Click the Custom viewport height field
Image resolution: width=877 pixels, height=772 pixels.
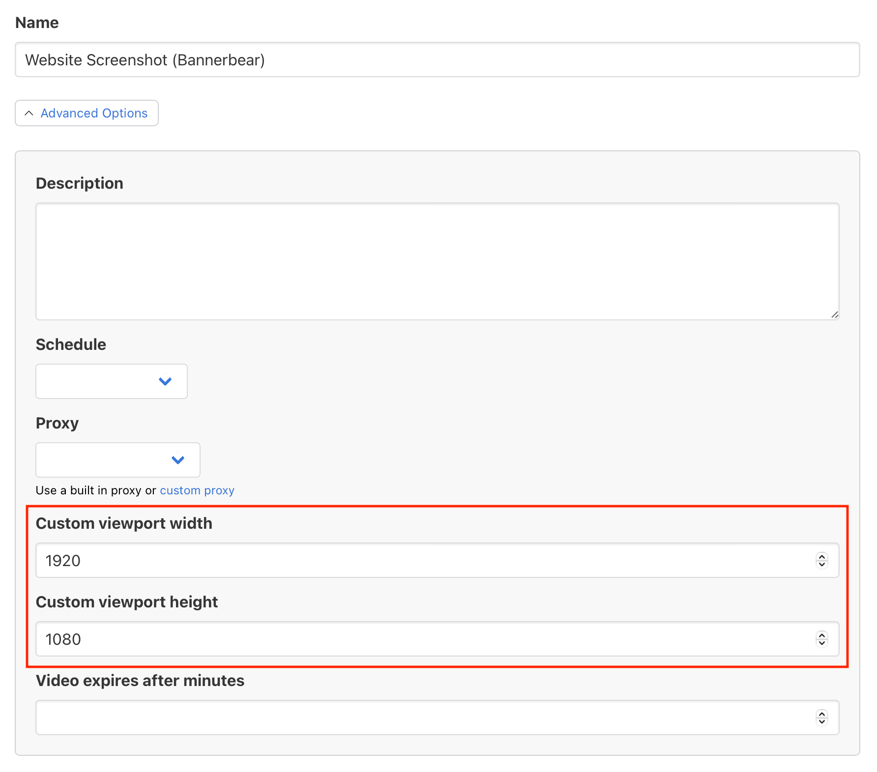[x=423, y=639]
